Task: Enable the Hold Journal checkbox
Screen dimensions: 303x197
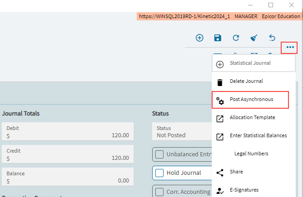Action: coord(159,173)
